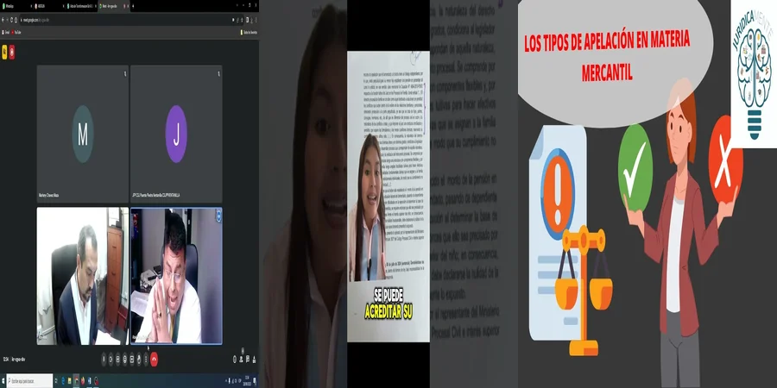777x388 pixels.
Task: Select the active Meet browser tab
Action: (113, 6)
